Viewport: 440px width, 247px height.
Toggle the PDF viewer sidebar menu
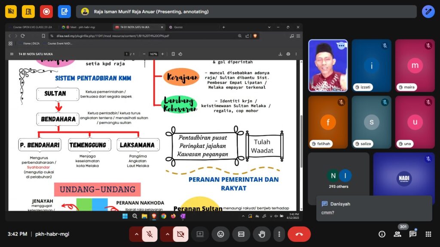(12, 54)
